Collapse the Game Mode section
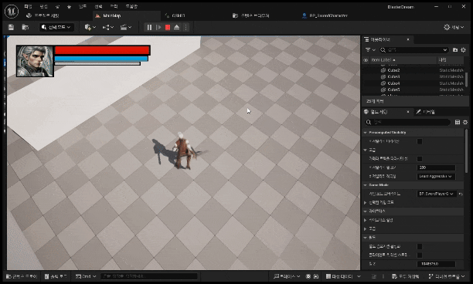Screen dimensions: 473x284 pos(365,185)
